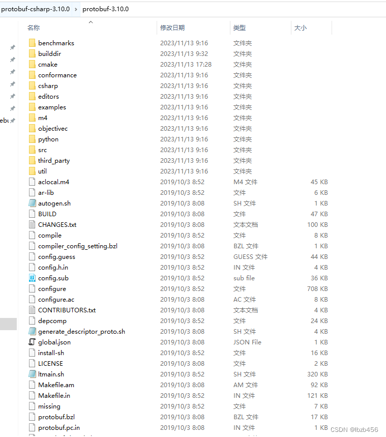The width and height of the screenshot is (386, 437).
Task: Sort files by the 大小 column header
Action: click(x=301, y=28)
